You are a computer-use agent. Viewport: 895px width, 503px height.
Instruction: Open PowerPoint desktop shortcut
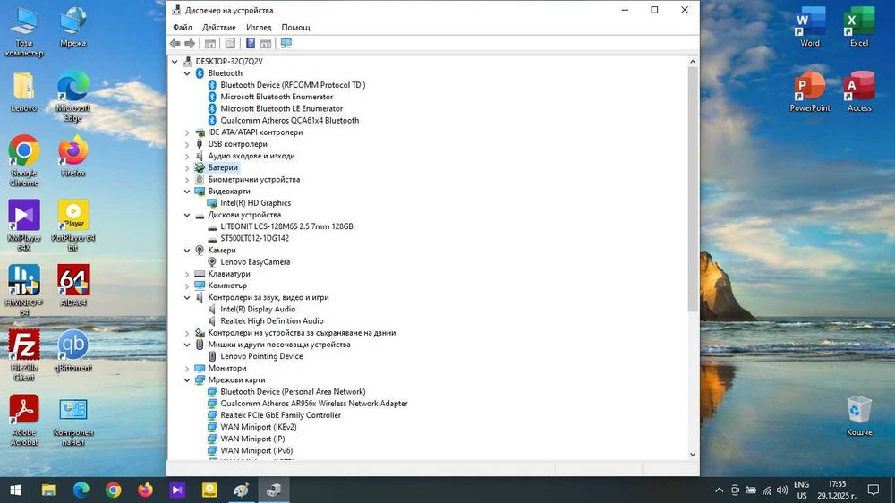click(809, 91)
